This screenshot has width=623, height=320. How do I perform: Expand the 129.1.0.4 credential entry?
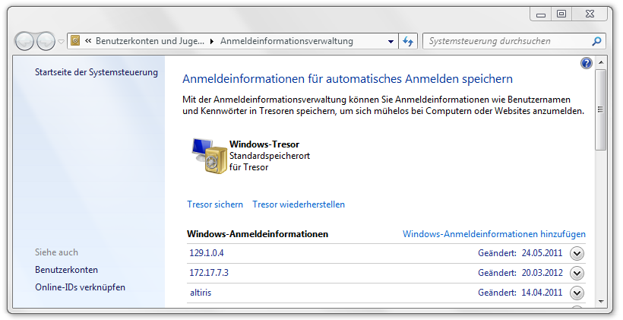577,254
